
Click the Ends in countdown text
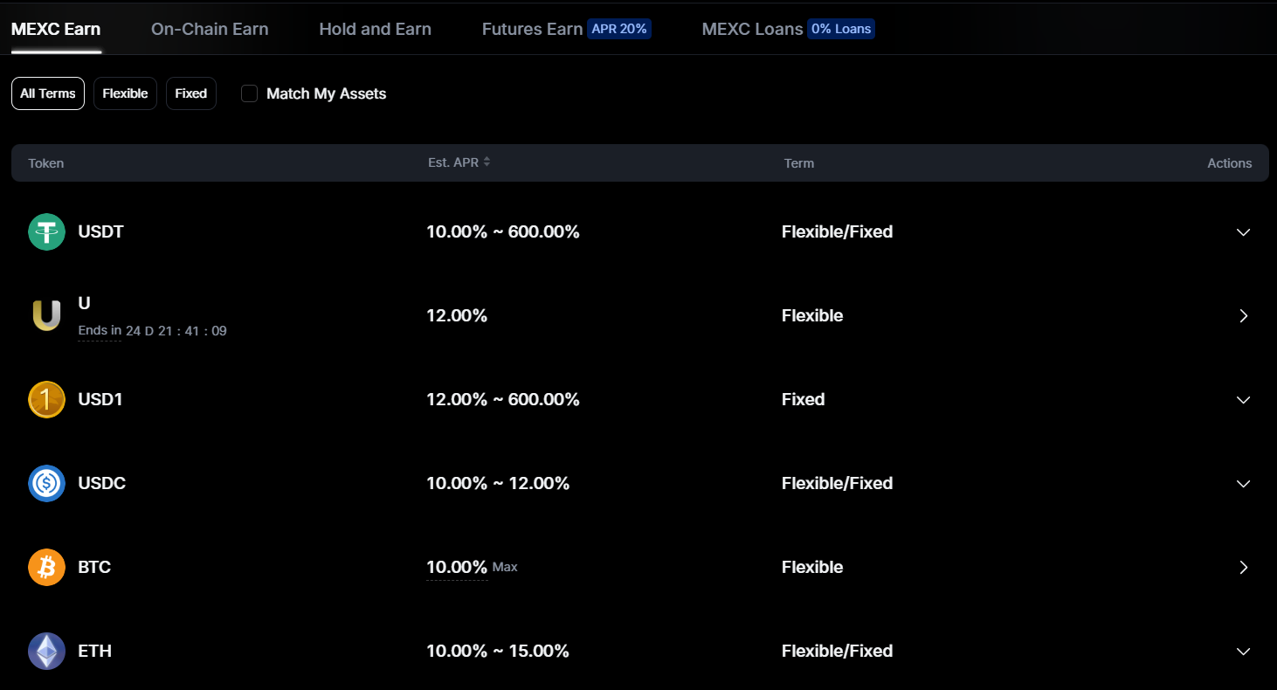(x=153, y=331)
